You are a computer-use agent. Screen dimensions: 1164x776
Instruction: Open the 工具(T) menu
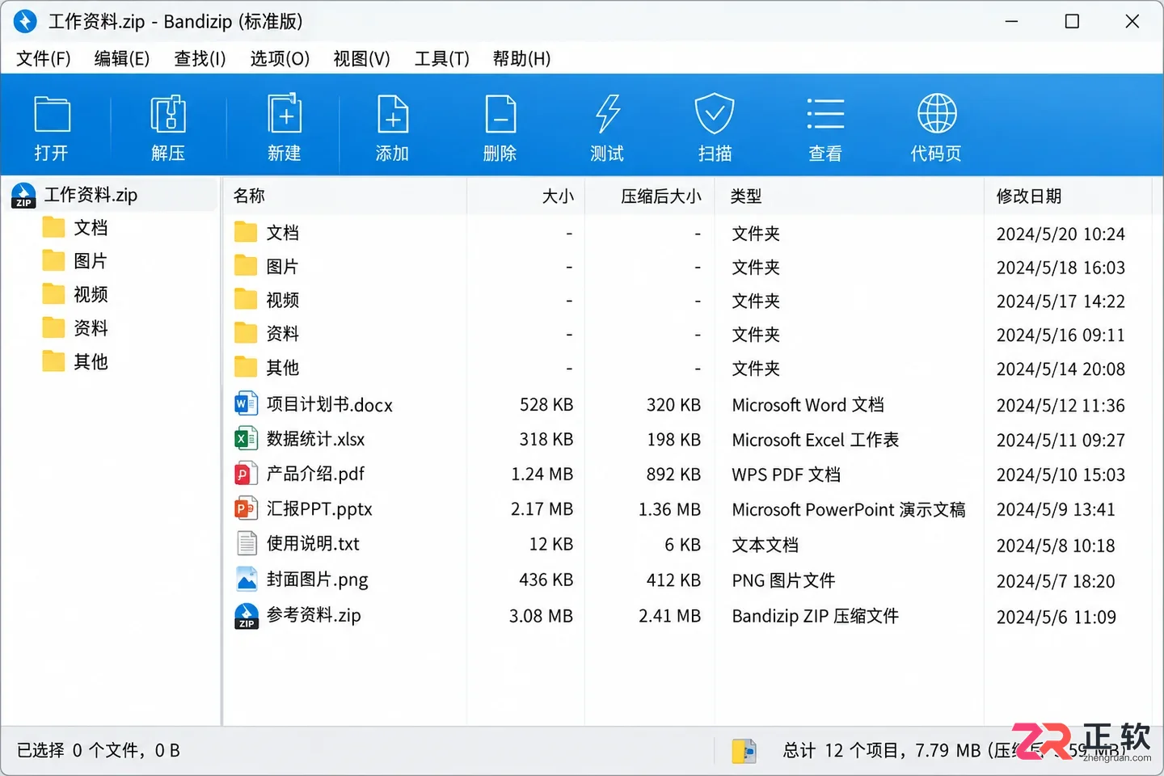pos(442,58)
